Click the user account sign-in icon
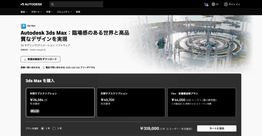 click(226, 4)
